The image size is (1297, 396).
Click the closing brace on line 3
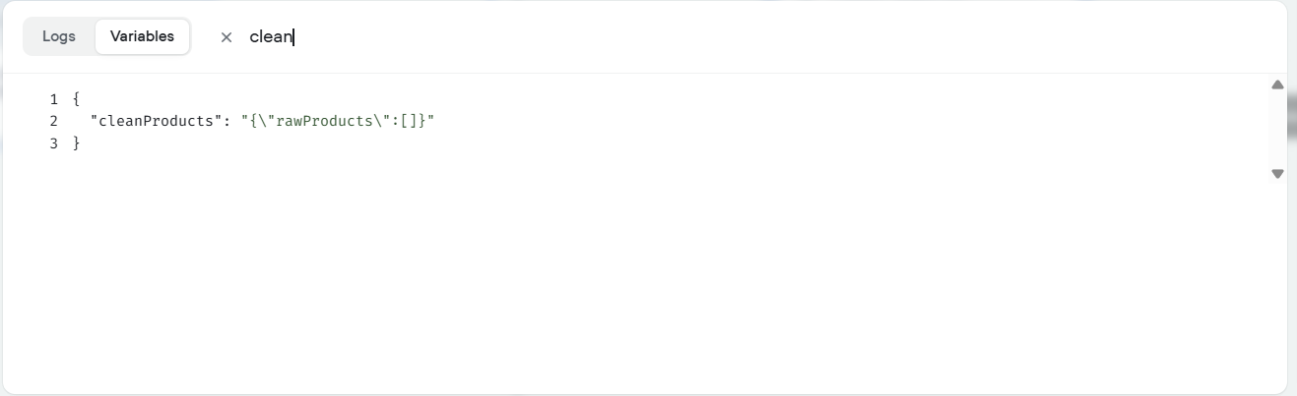(76, 143)
